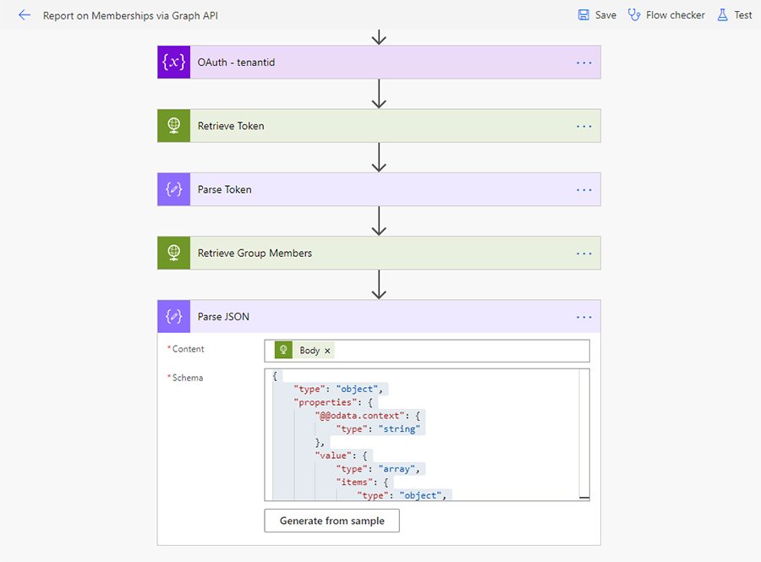Click the Generate from sample button
The image size is (761, 562).
331,521
